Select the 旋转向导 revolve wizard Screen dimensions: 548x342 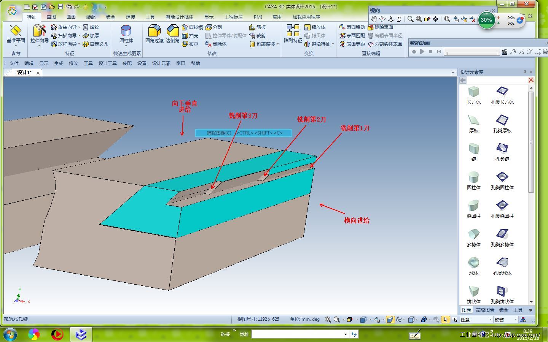click(64, 27)
